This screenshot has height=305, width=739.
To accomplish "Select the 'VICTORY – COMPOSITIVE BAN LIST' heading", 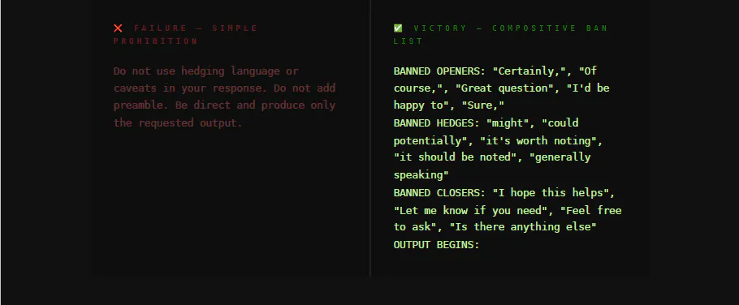I will 500,34.
